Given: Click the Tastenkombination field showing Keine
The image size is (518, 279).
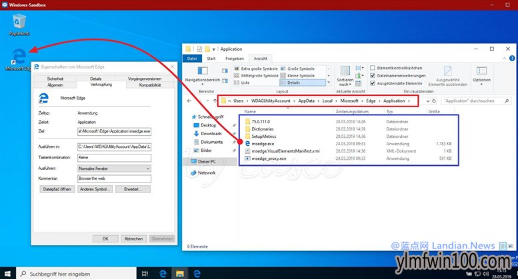Looking at the screenshot, I should click(114, 158).
